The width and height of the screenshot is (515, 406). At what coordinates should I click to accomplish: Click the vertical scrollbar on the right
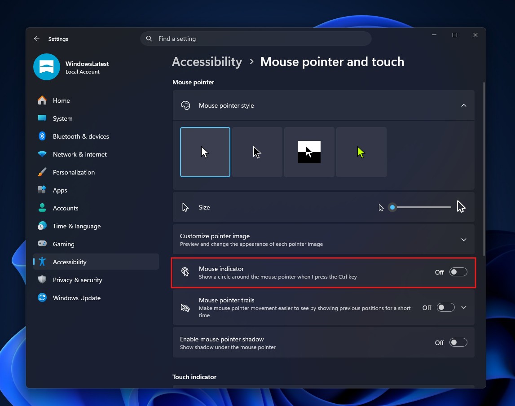pos(484,169)
